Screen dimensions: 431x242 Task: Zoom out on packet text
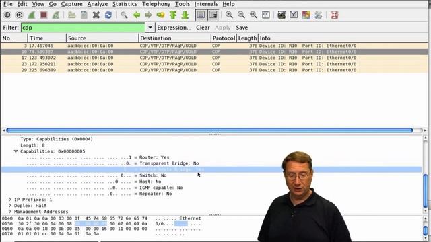point(241,15)
